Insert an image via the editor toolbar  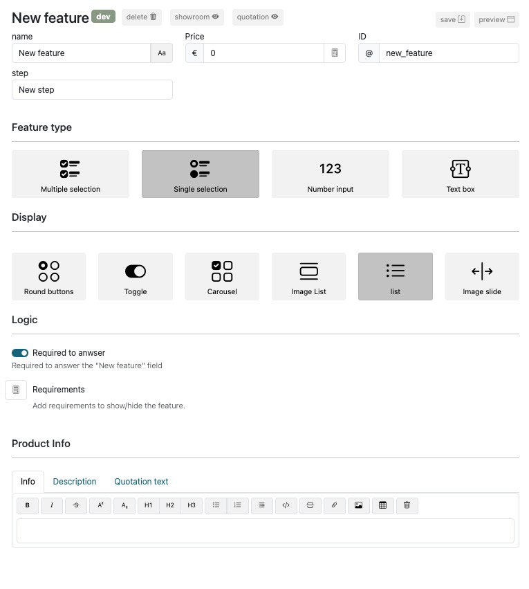[358, 505]
